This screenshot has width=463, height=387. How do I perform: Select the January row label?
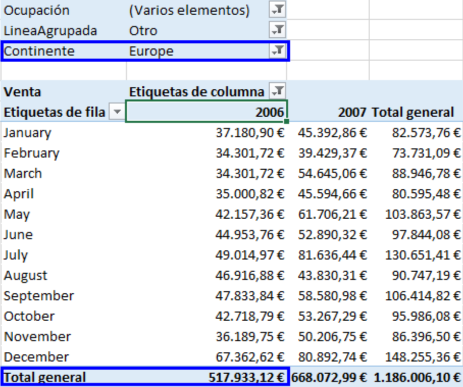[x=28, y=133]
